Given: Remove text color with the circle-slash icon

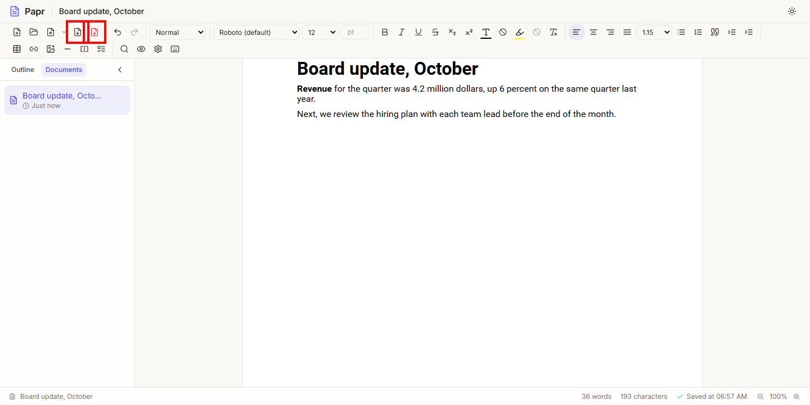Looking at the screenshot, I should point(503,32).
